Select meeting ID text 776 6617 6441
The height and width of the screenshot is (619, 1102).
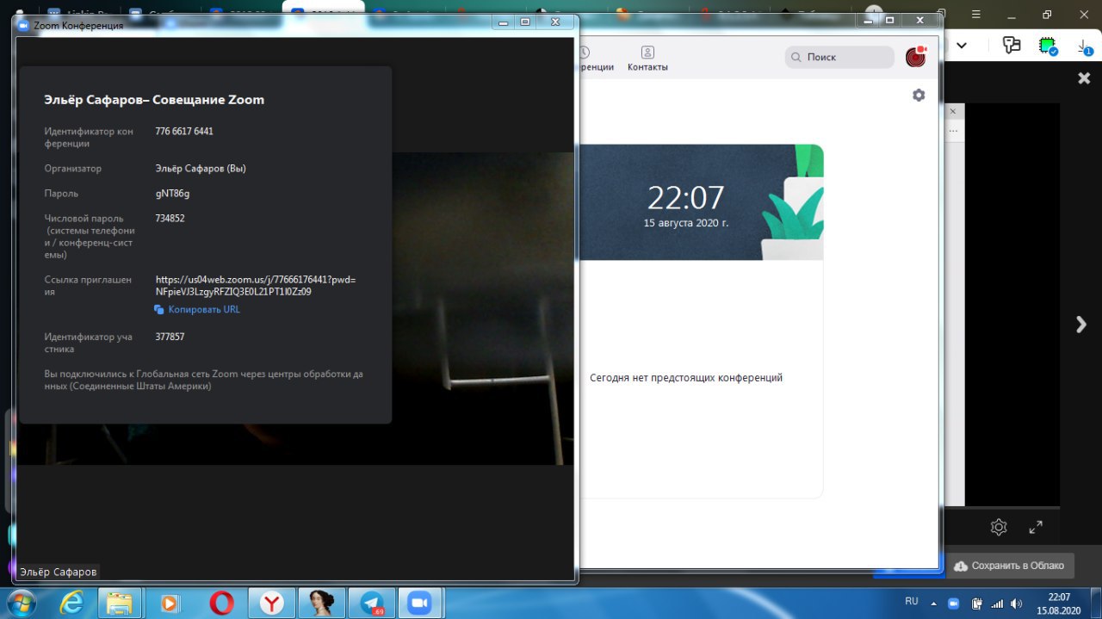click(184, 132)
